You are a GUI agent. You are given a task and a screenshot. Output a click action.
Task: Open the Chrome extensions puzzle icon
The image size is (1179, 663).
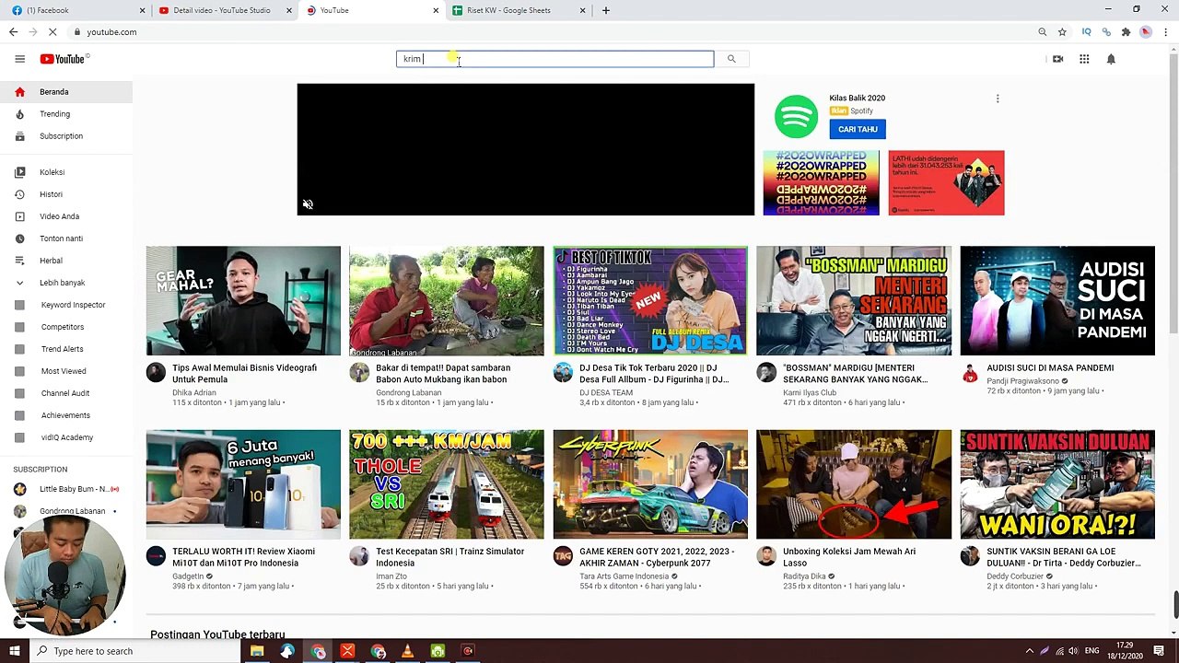tap(1126, 32)
